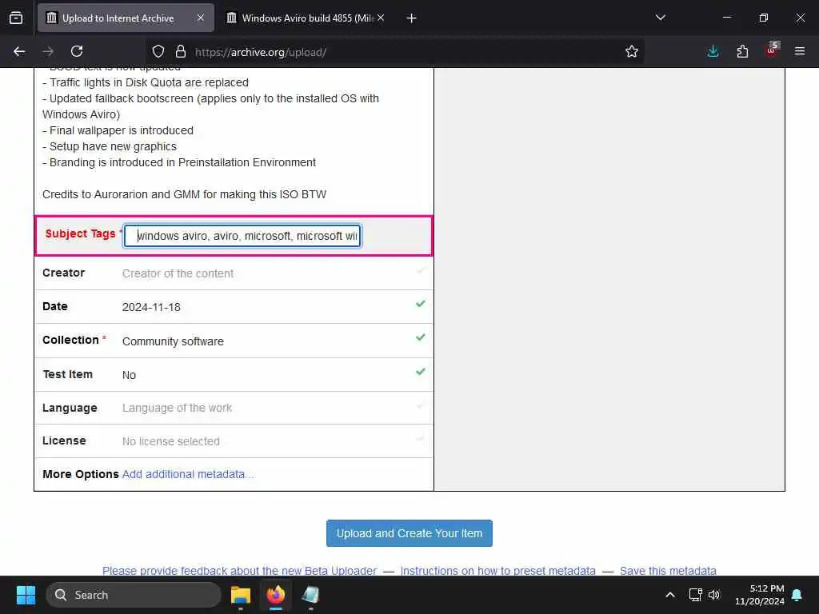Open File Explorer from the taskbar
The height and width of the screenshot is (614, 819).
click(241, 595)
